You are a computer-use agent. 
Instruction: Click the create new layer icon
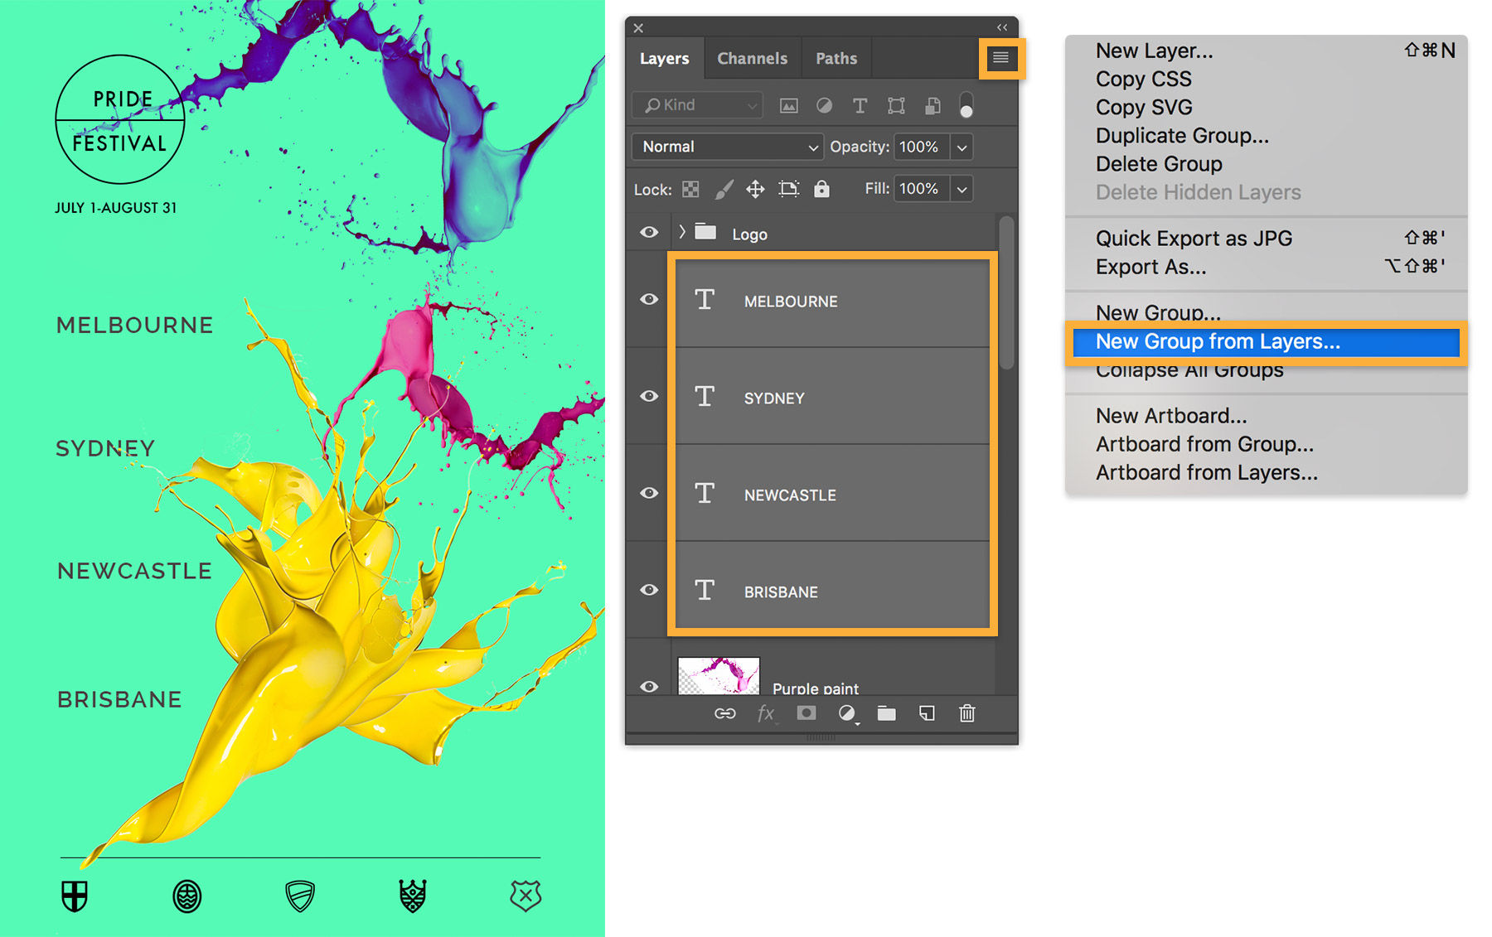point(926,713)
